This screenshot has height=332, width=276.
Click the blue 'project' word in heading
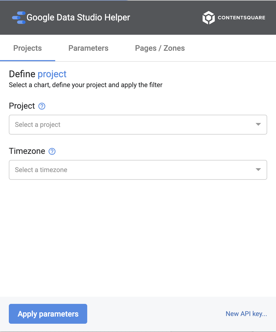click(52, 74)
